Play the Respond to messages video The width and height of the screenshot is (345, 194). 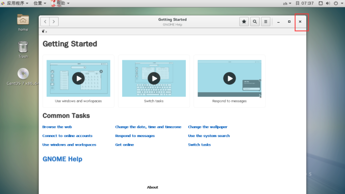[x=230, y=78]
